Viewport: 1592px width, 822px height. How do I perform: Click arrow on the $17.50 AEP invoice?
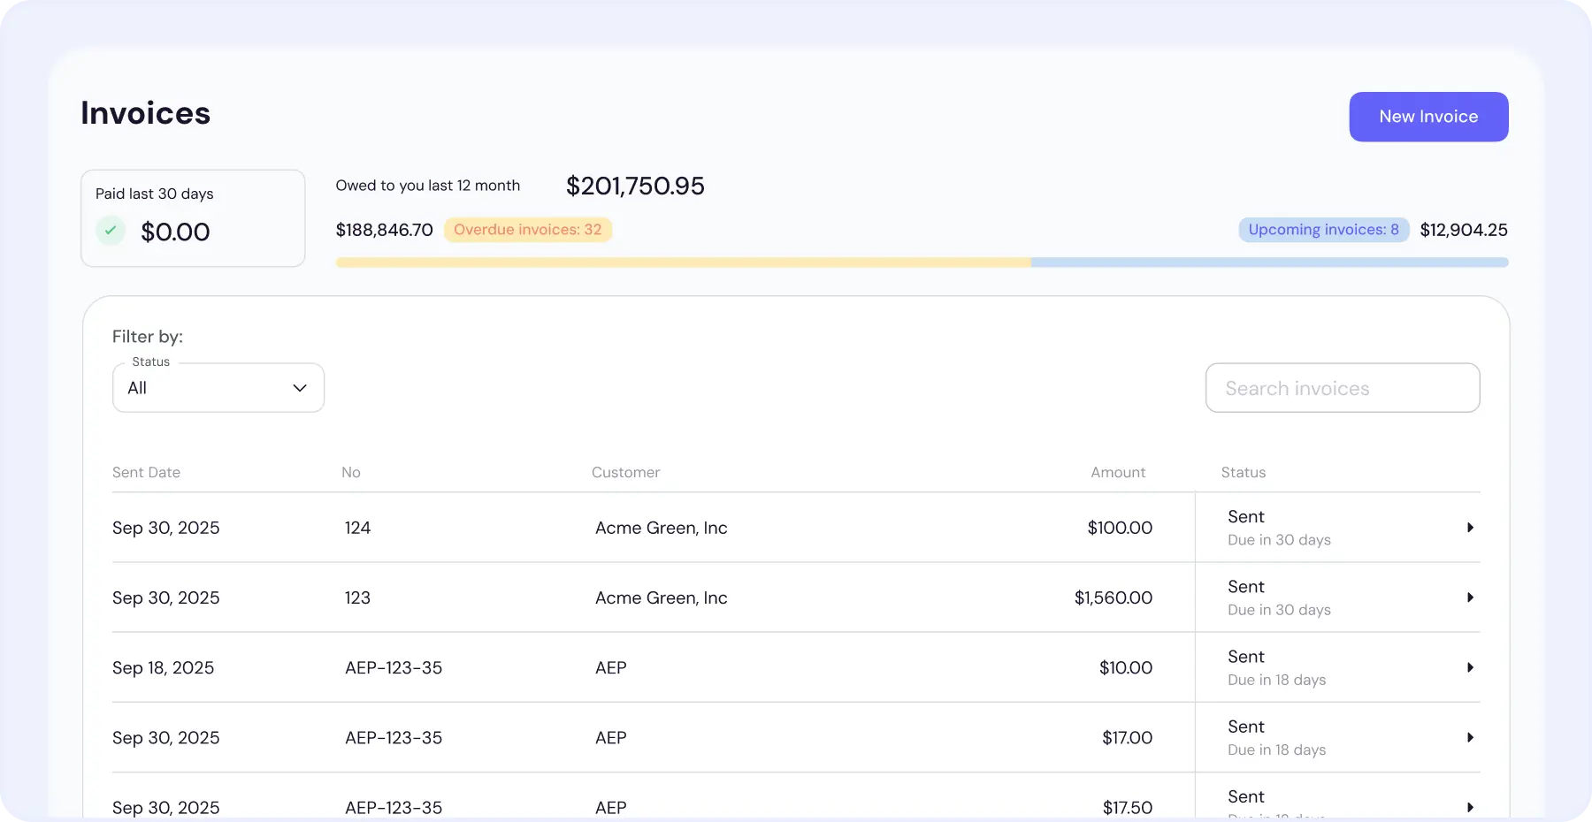[1470, 807]
